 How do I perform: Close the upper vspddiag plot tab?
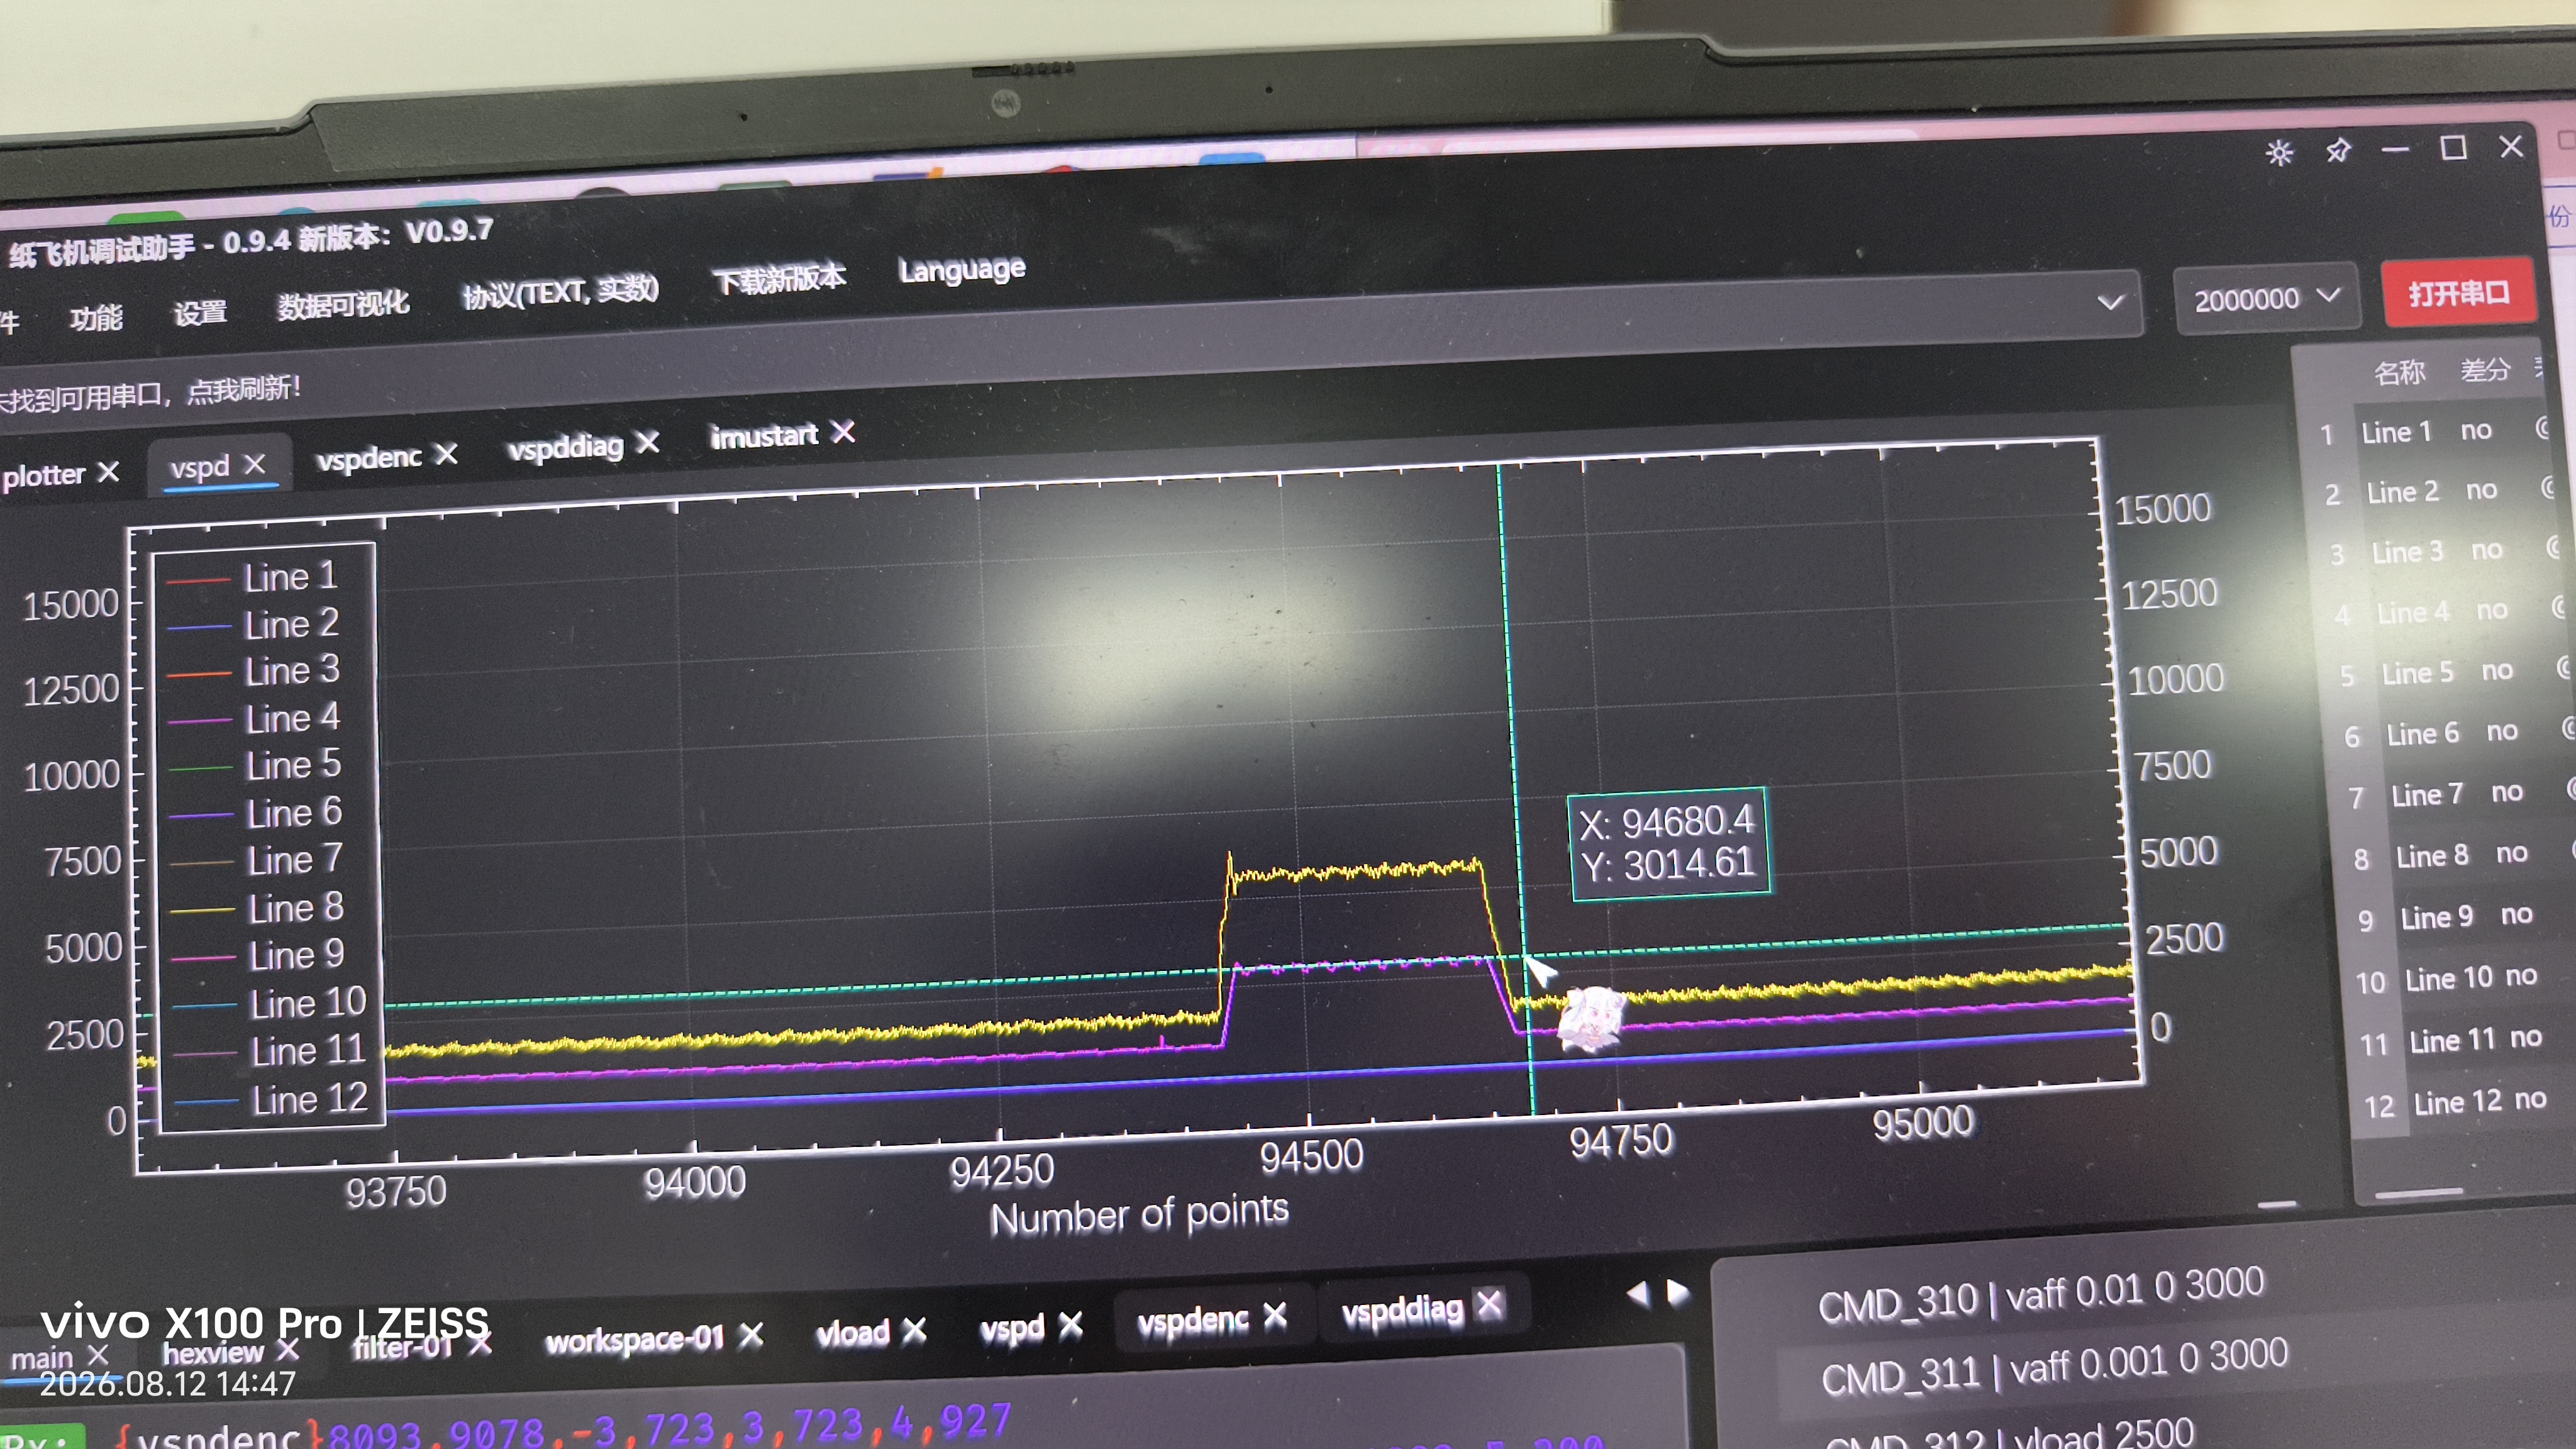pyautogui.click(x=648, y=442)
